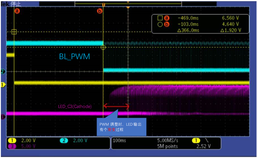Click the blue PWM annotation callout
Screen dimensions: 257x158
121,127
